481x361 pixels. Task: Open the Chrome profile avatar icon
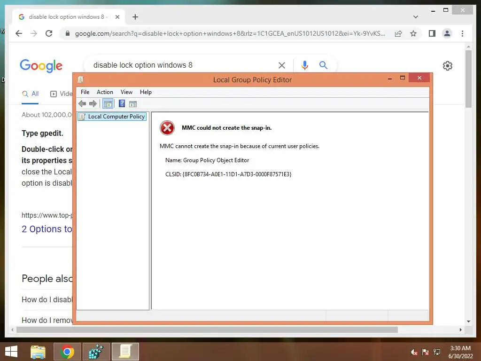point(447,33)
